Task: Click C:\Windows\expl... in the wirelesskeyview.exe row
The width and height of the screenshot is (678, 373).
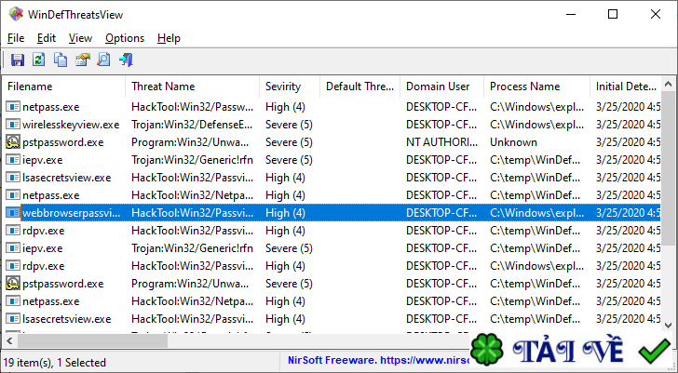Action: tap(536, 125)
